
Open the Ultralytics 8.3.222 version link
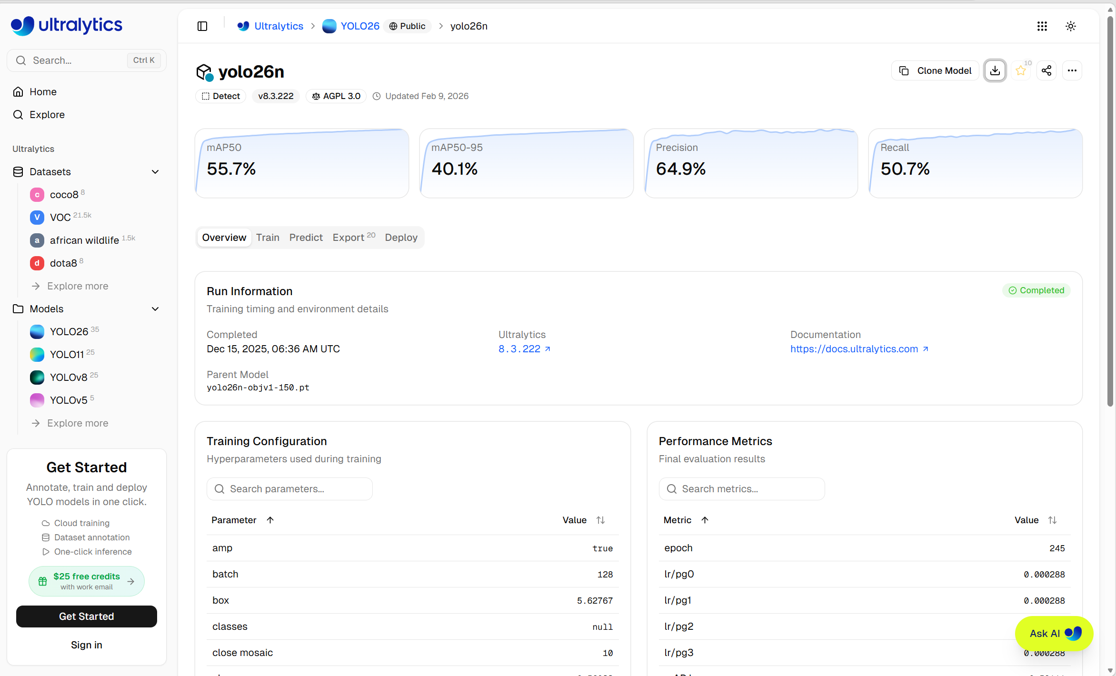(524, 349)
